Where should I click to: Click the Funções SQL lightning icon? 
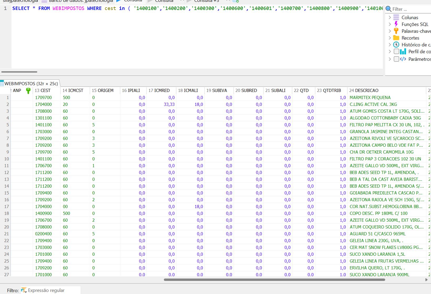pos(396,24)
